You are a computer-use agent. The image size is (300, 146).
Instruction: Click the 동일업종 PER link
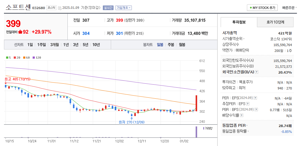234,126
